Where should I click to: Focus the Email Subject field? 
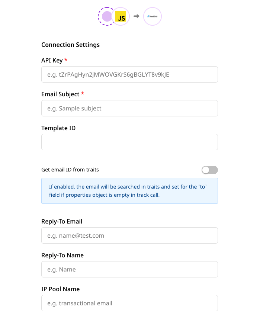click(129, 108)
